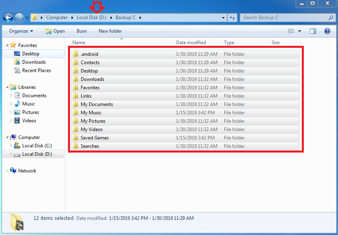Click the folder thumbnail in details pane

[x=17, y=222]
